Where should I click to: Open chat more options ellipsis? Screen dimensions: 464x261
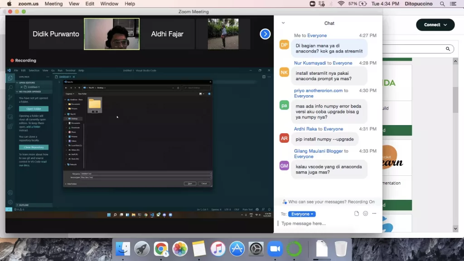point(374,213)
